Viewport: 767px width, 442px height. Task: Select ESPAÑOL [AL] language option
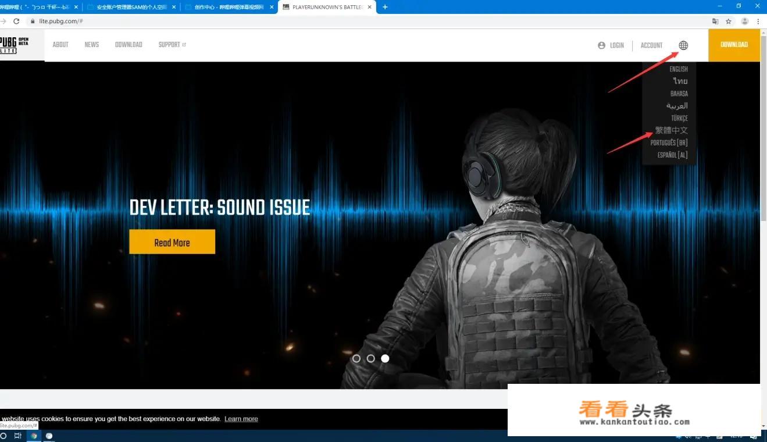pyautogui.click(x=673, y=155)
